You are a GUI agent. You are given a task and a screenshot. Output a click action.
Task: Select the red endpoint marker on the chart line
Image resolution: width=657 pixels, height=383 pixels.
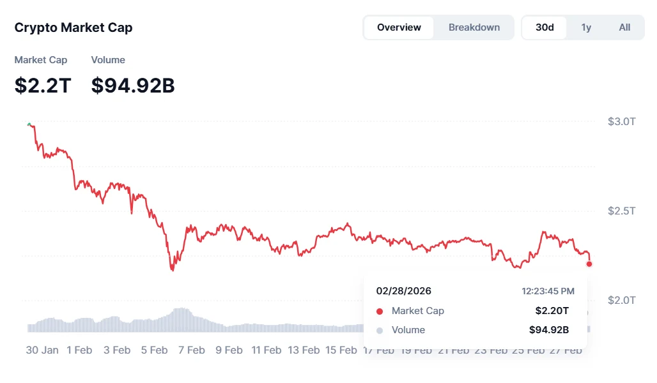[x=589, y=263]
